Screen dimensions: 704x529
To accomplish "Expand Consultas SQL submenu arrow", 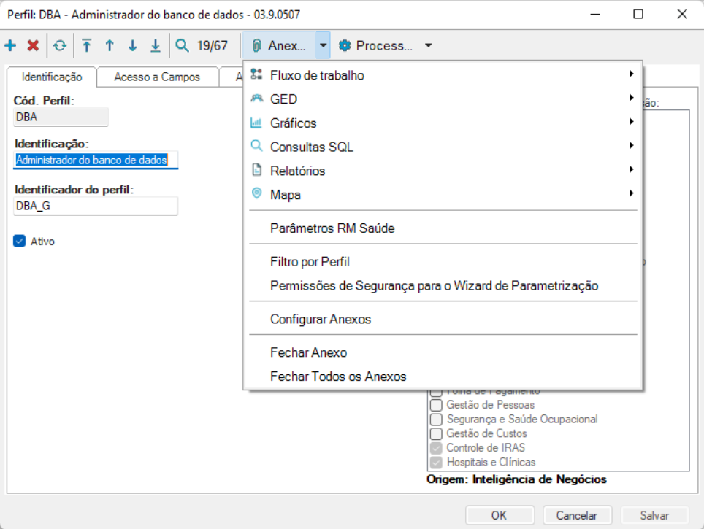I will 631,145.
